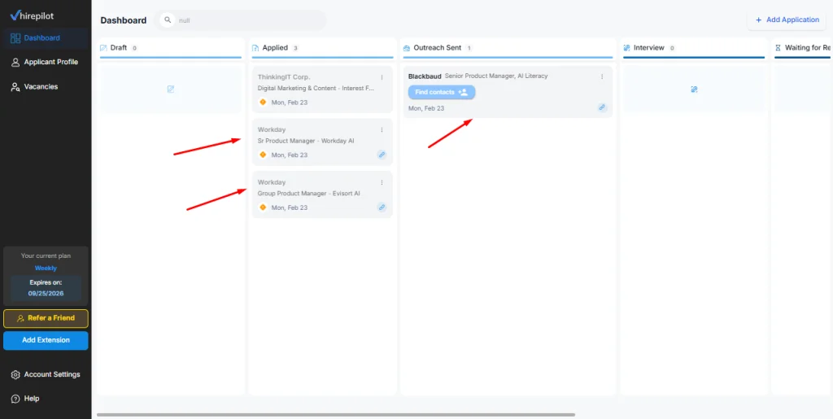Image resolution: width=833 pixels, height=419 pixels.
Task: Click the Waiting for Response hourglass icon
Action: point(778,48)
